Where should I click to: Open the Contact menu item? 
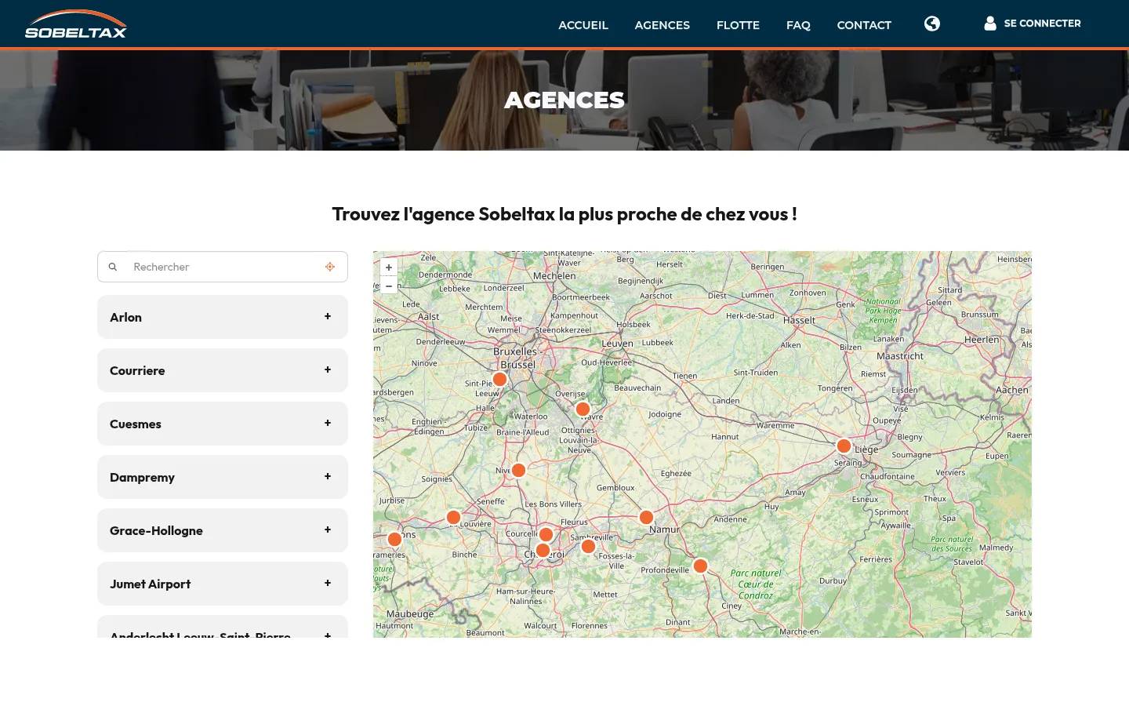click(x=864, y=25)
